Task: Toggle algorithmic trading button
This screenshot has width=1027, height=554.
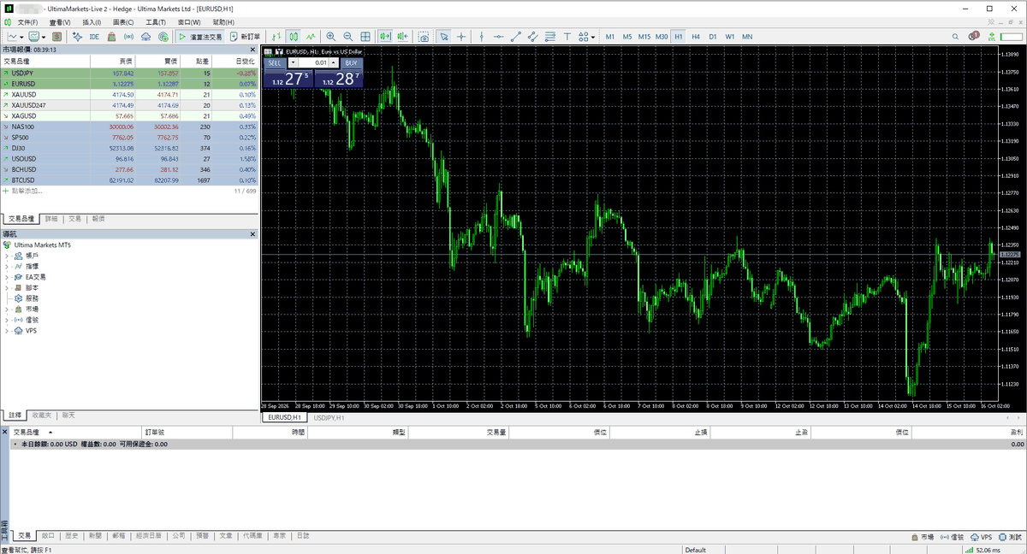Action: pyautogui.click(x=199, y=37)
